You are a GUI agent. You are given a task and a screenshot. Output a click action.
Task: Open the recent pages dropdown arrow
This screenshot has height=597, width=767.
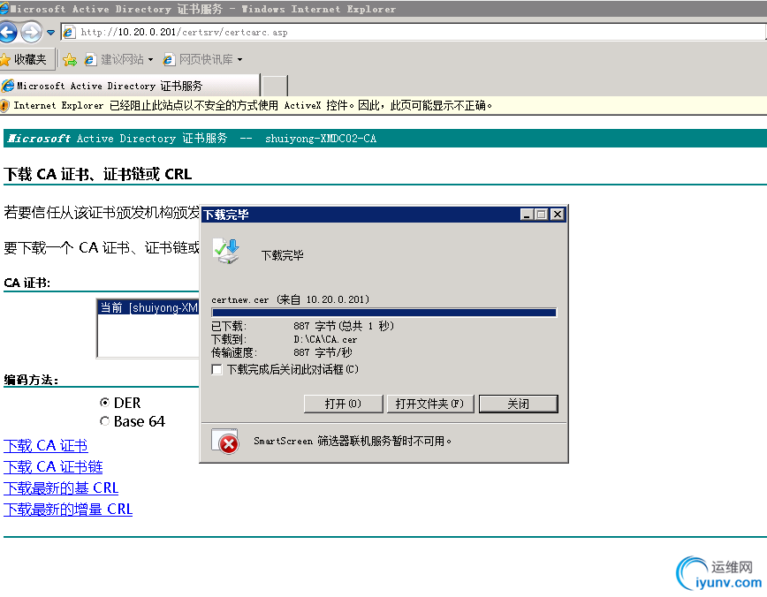51,33
